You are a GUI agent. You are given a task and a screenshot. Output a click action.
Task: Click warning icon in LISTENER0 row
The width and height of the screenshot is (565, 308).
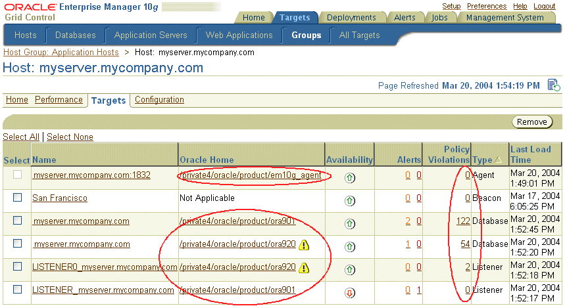[304, 268]
